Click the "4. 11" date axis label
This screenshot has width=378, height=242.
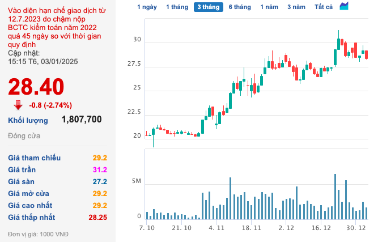click(x=217, y=228)
